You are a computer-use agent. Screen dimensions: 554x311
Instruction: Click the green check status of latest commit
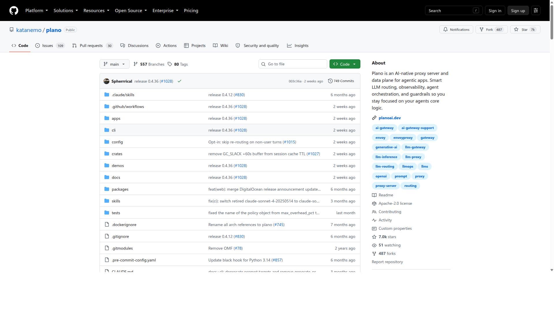[179, 81]
